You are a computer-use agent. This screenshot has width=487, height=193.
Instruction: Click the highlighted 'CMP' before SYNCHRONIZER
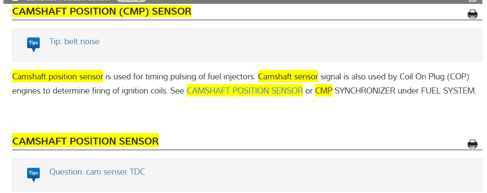pos(324,91)
